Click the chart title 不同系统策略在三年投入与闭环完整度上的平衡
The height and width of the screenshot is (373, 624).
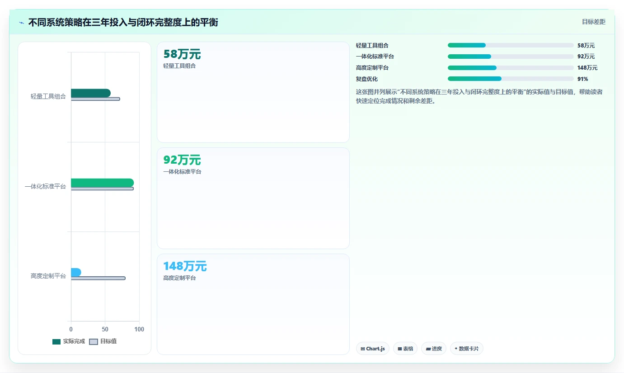click(x=123, y=22)
